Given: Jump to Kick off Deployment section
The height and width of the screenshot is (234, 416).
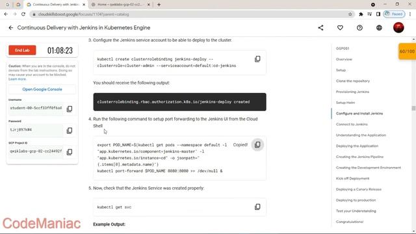Looking at the screenshot, I should coord(352,179).
